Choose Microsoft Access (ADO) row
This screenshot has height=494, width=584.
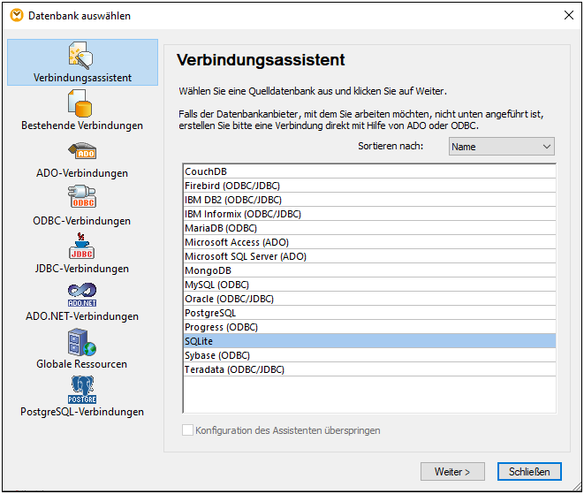tap(369, 242)
